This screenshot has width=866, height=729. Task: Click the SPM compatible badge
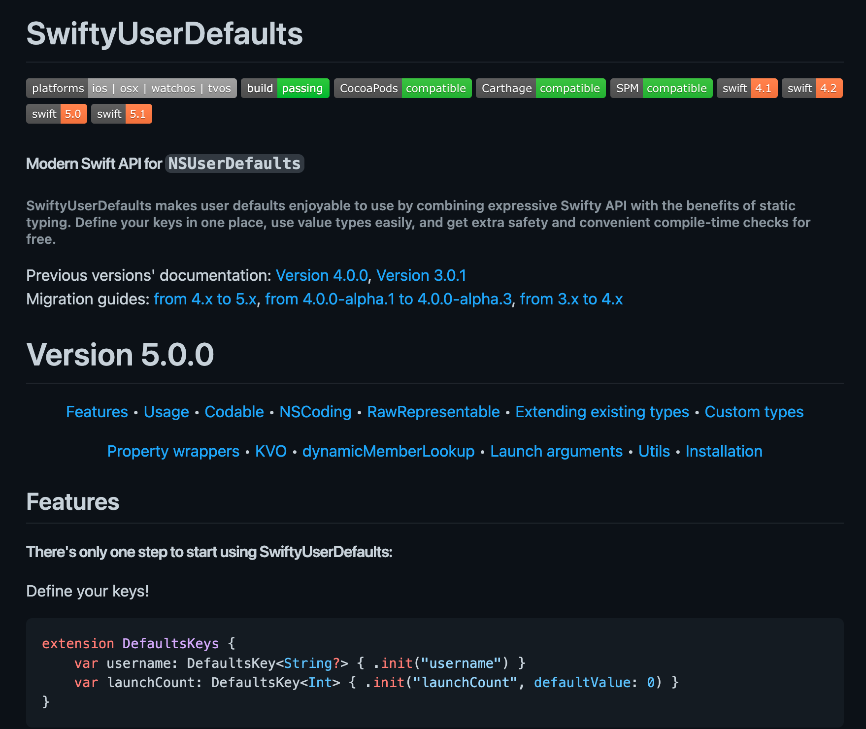click(662, 88)
